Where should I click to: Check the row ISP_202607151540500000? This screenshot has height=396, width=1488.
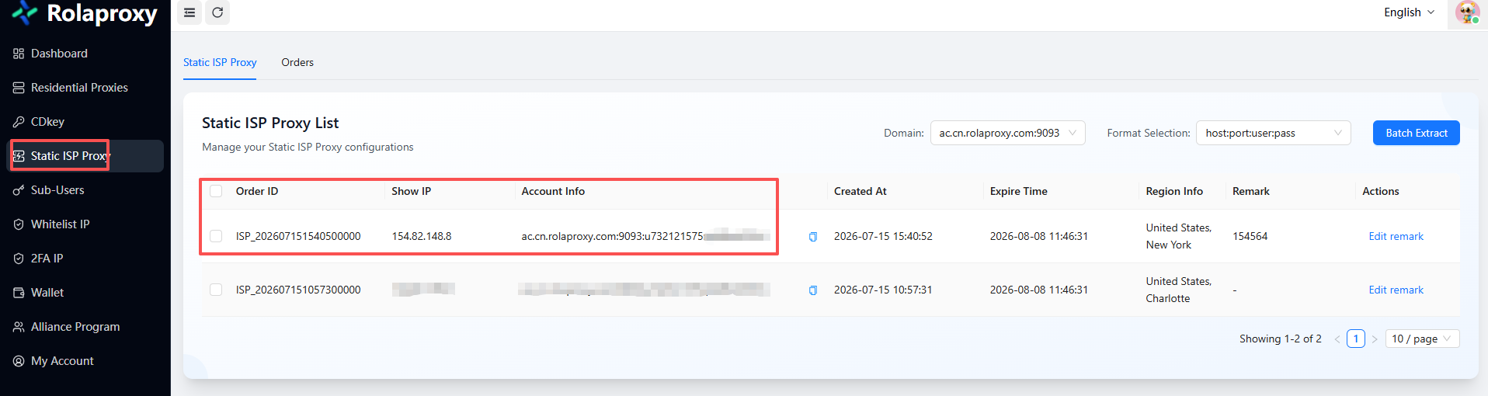(216, 236)
